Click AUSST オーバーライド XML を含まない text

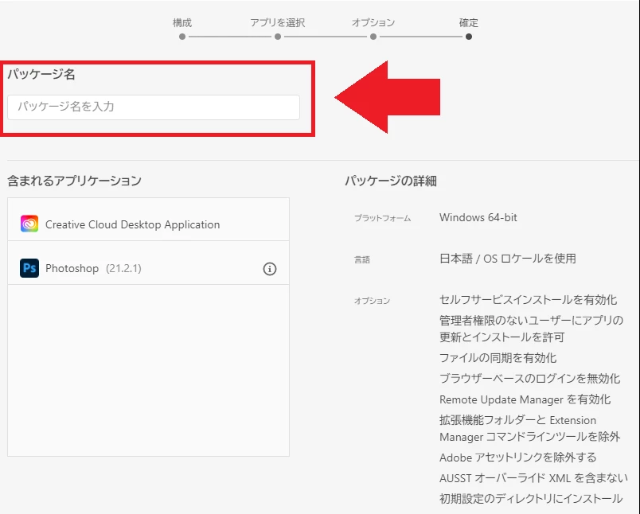click(533, 478)
